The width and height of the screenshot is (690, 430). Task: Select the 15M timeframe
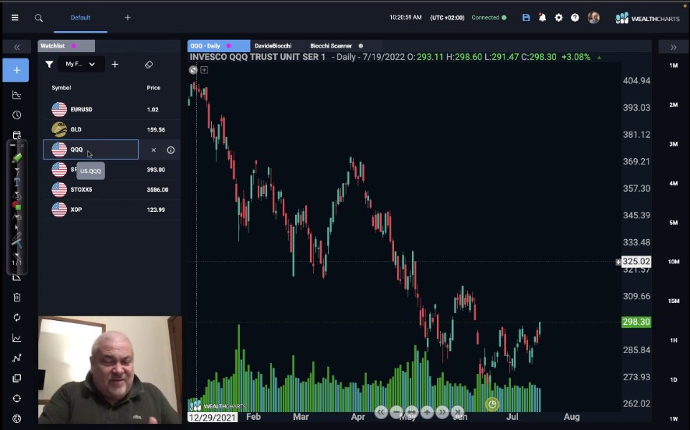click(674, 301)
